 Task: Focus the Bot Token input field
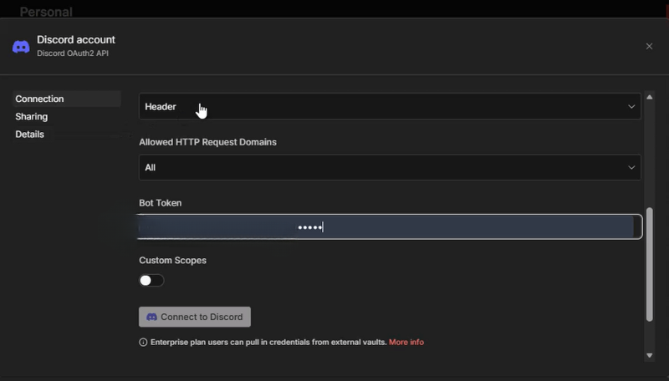point(390,226)
